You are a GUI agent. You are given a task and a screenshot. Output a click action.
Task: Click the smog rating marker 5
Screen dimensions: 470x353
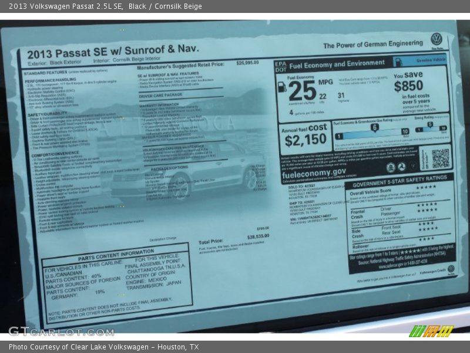430,125
